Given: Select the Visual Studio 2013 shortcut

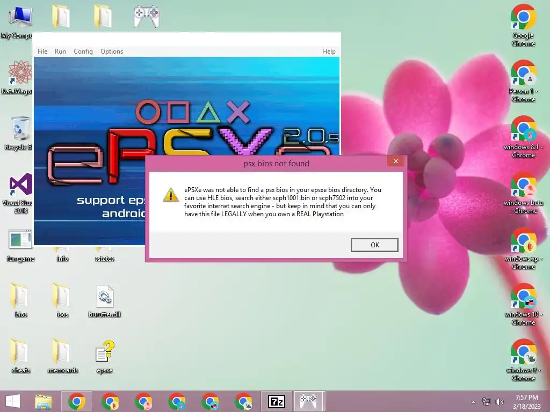Looking at the screenshot, I should click(19, 193).
